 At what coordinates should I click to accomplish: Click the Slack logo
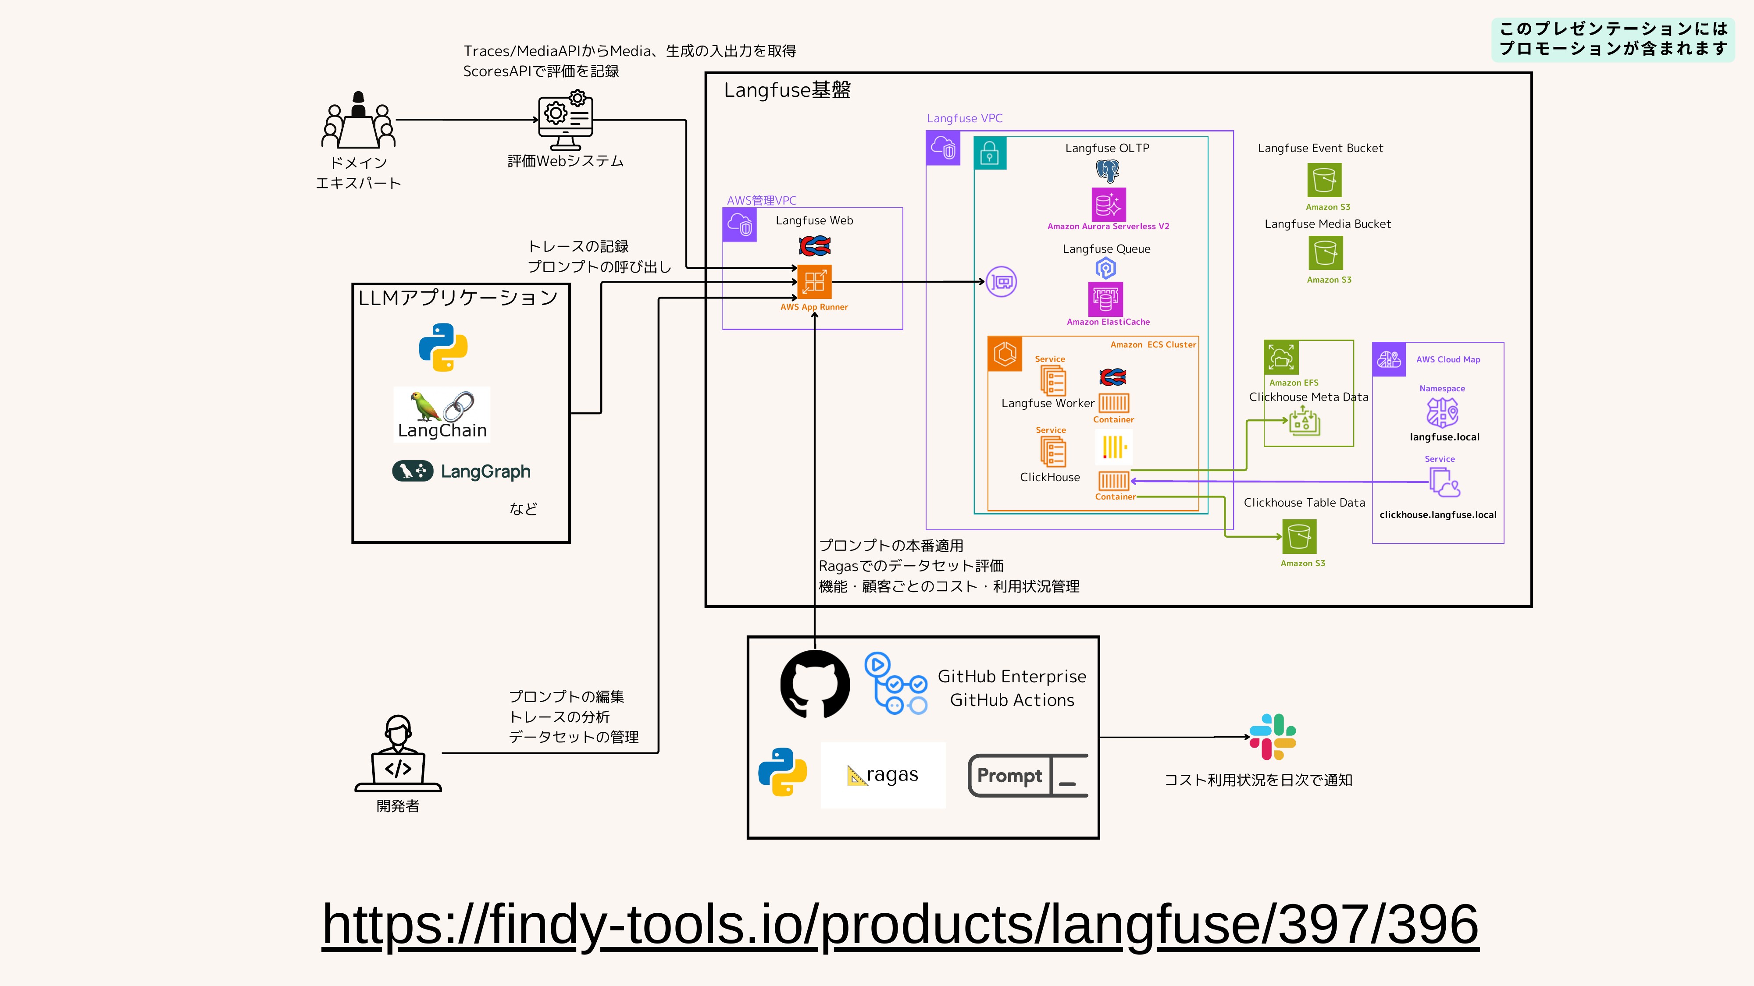pos(1273,737)
